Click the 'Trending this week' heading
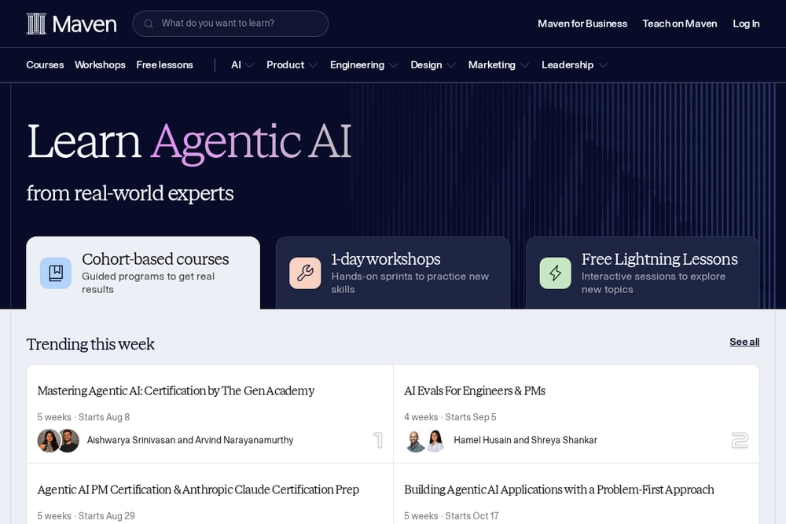 [x=90, y=344]
